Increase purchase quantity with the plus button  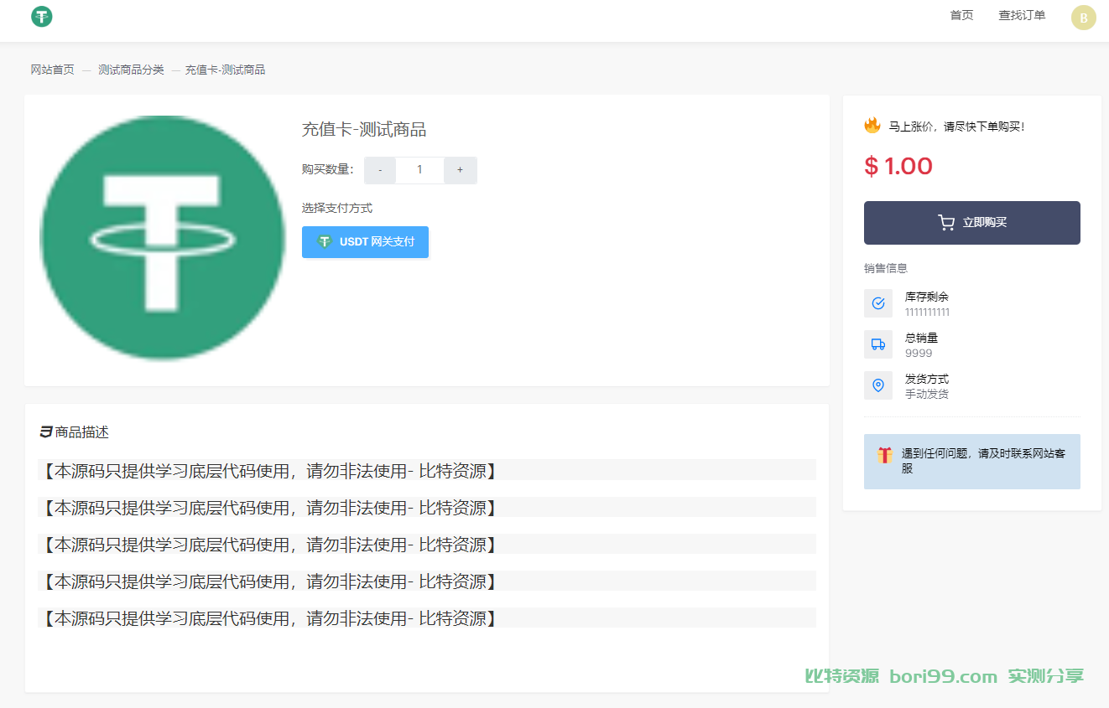pyautogui.click(x=460, y=170)
